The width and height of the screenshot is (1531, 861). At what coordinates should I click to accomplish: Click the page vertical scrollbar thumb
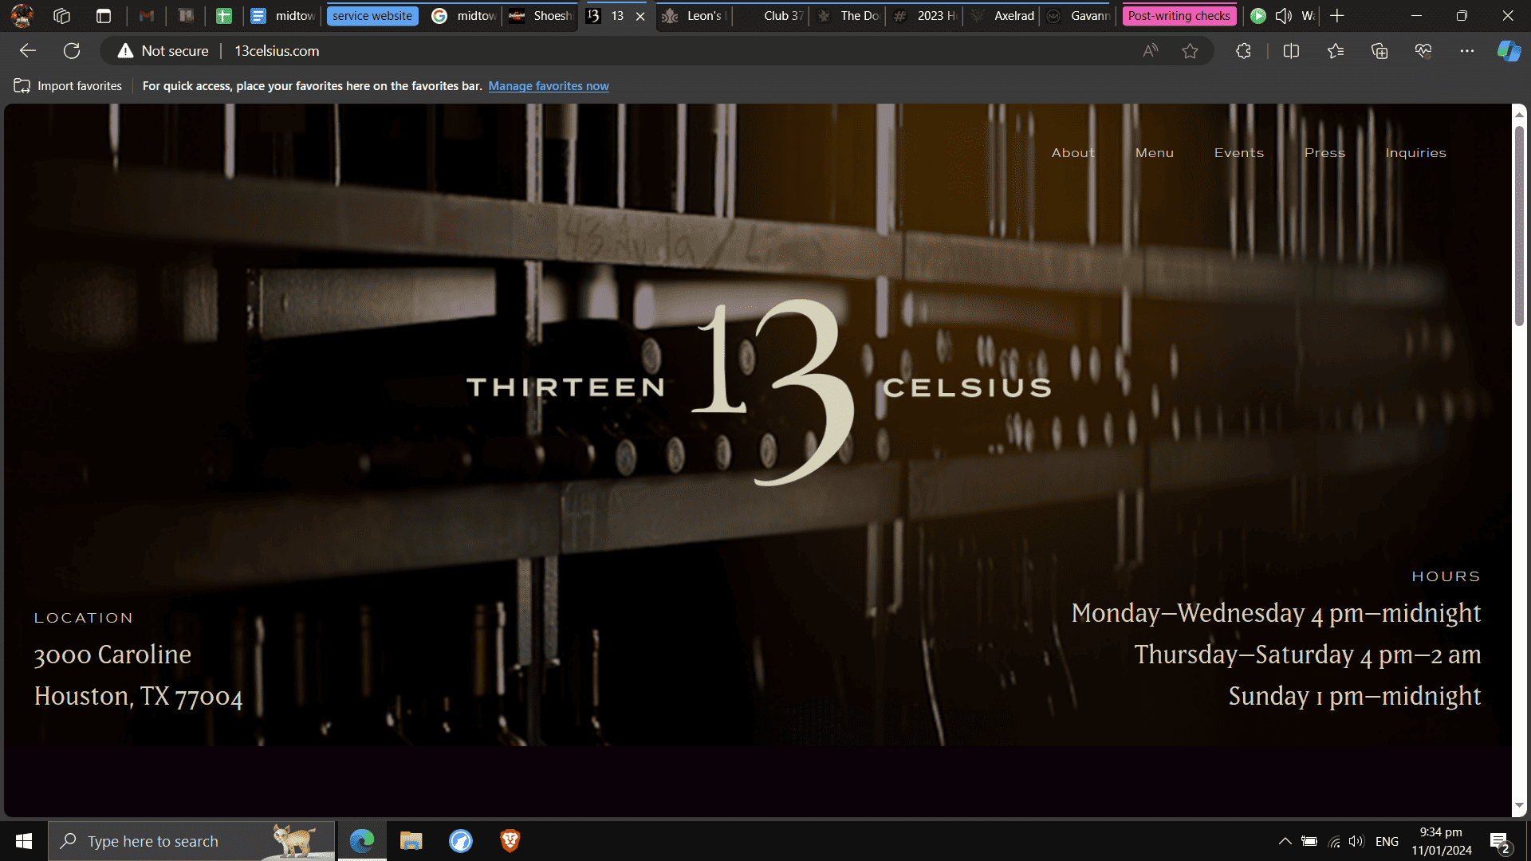coord(1519,225)
